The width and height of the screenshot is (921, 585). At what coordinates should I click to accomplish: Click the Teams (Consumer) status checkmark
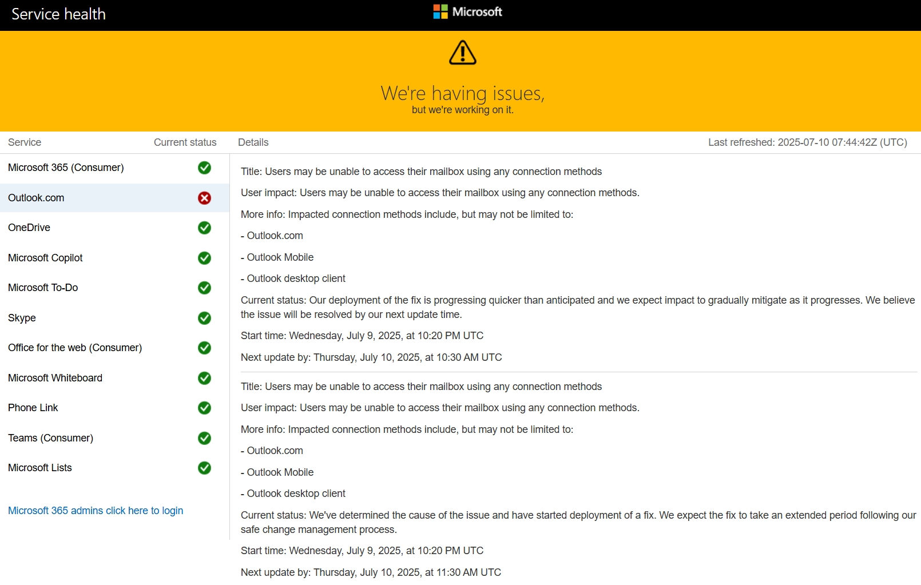pos(204,438)
